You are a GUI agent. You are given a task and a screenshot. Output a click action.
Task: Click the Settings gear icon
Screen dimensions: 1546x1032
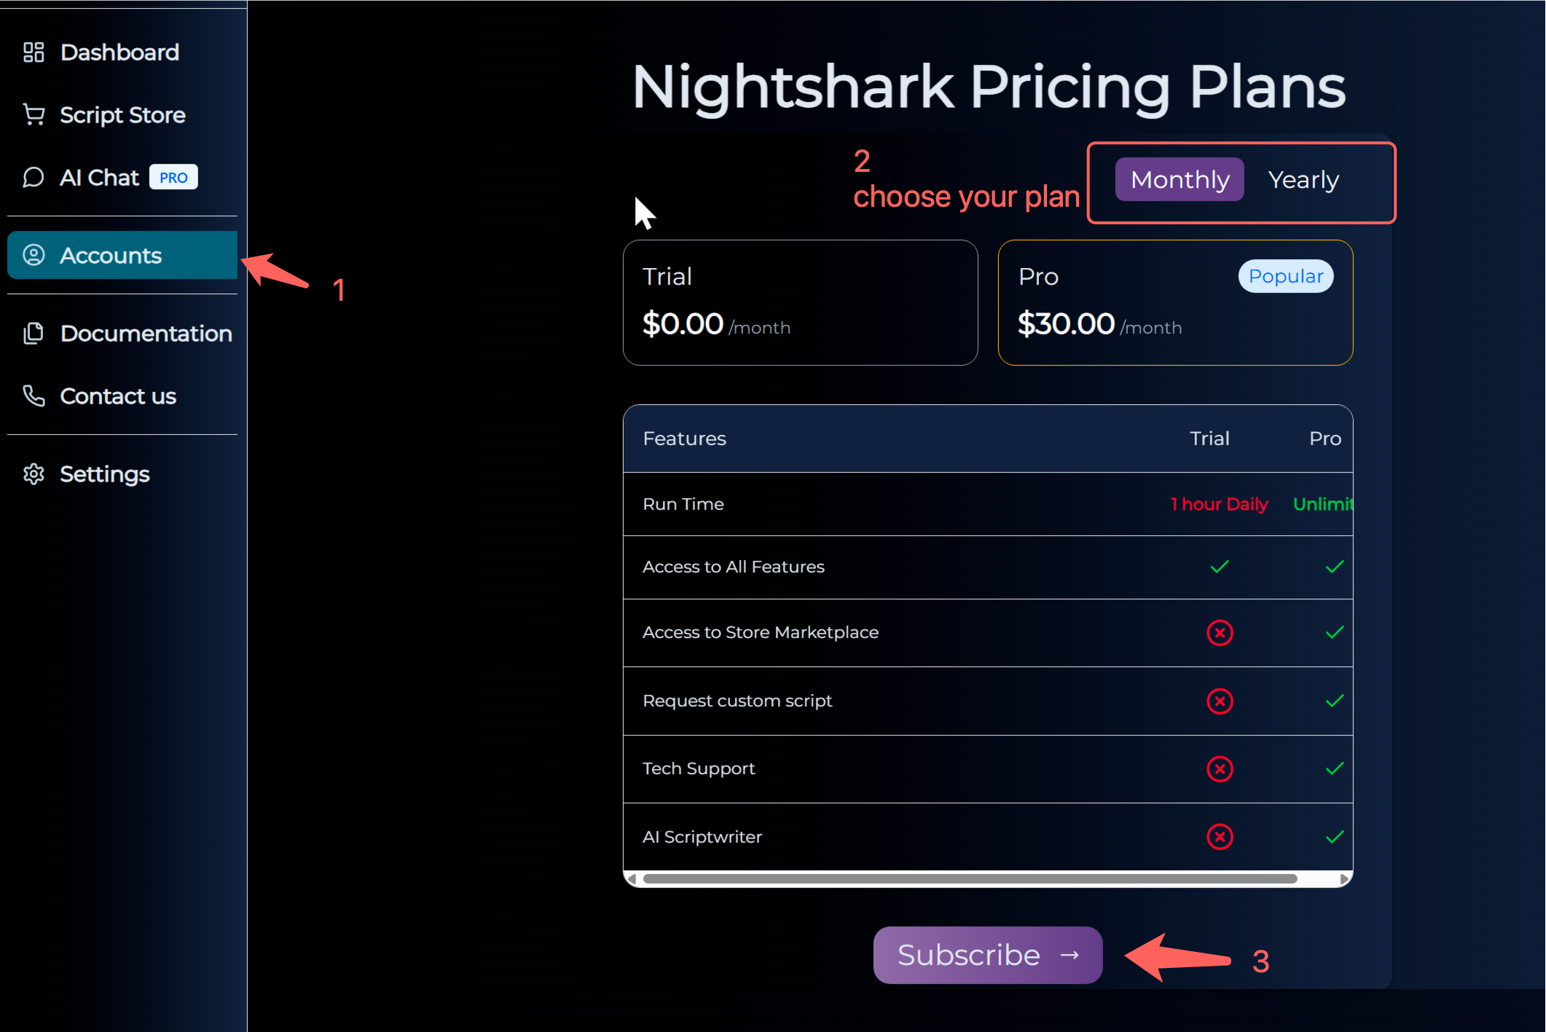point(34,474)
